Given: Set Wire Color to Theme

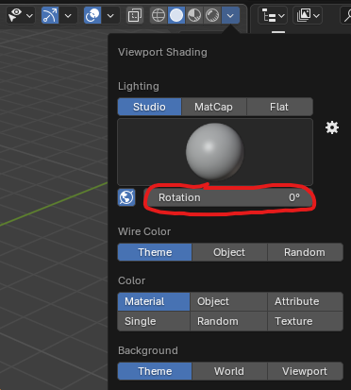Looking at the screenshot, I should point(155,252).
